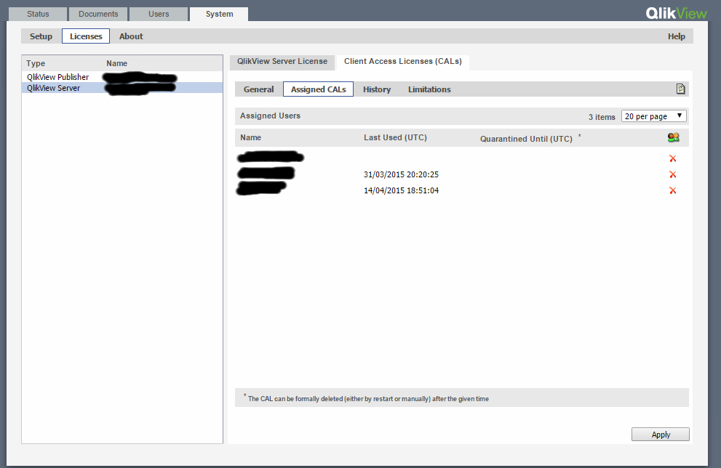The image size is (721, 468).
Task: Switch to the Users tab
Action: 159,15
